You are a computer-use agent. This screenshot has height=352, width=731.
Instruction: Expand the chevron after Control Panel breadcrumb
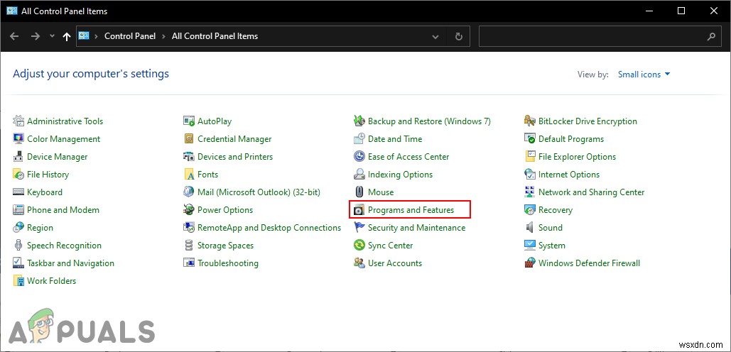pyautogui.click(x=163, y=36)
